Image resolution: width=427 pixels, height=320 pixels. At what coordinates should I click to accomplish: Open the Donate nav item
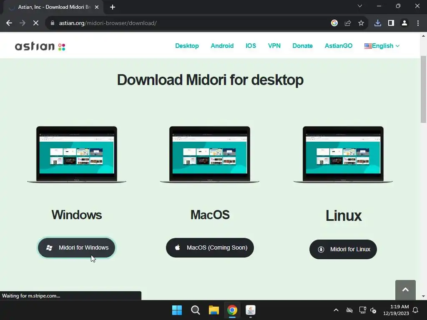pos(303,46)
